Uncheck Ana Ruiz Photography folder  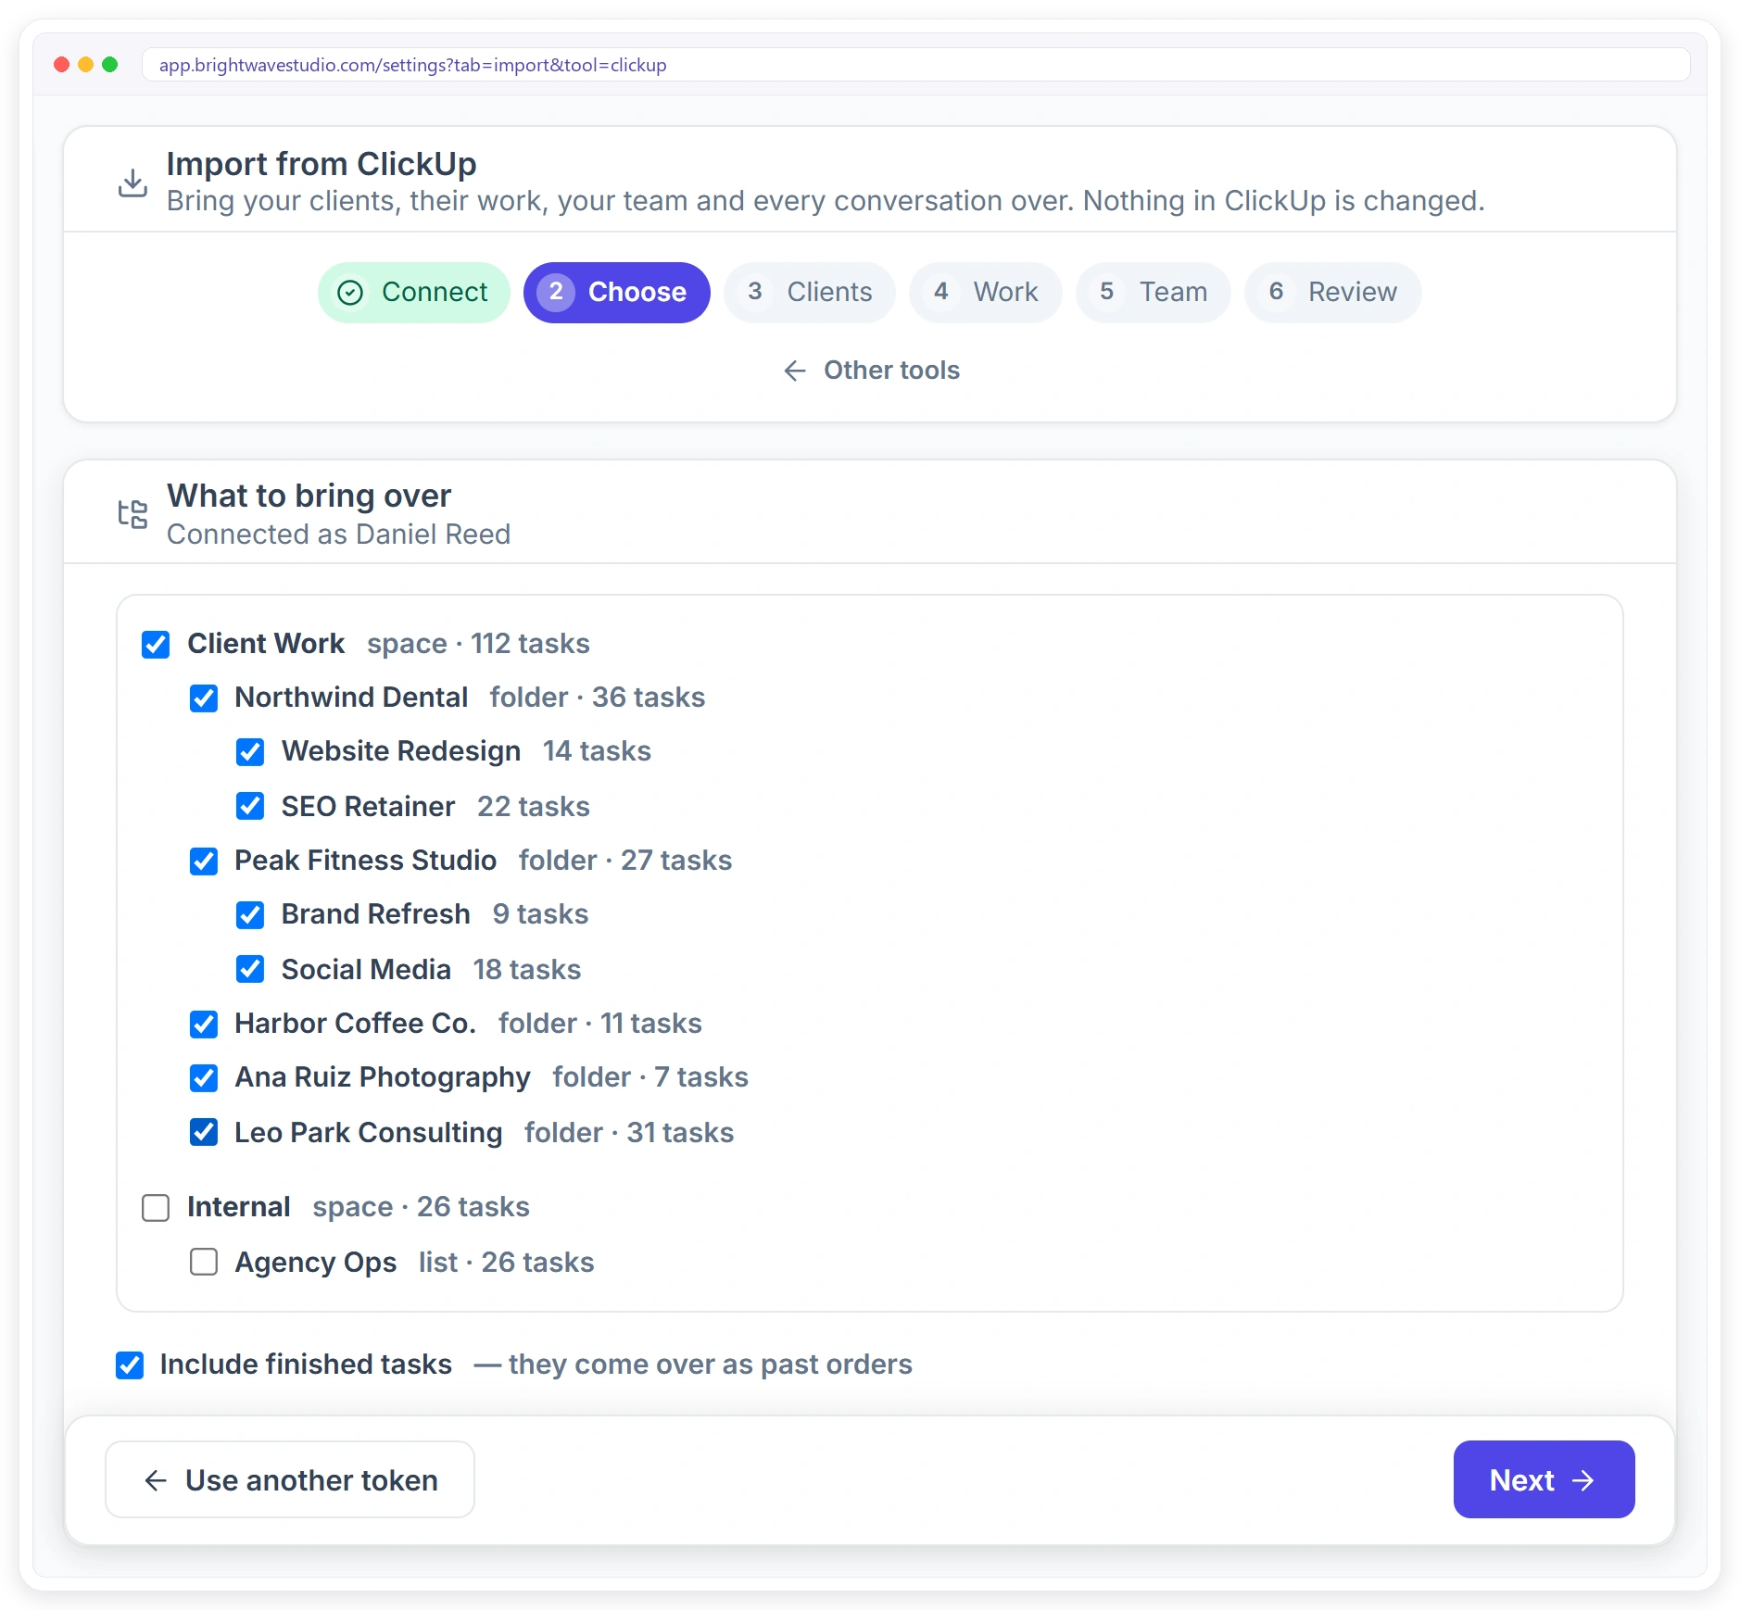click(x=204, y=1078)
